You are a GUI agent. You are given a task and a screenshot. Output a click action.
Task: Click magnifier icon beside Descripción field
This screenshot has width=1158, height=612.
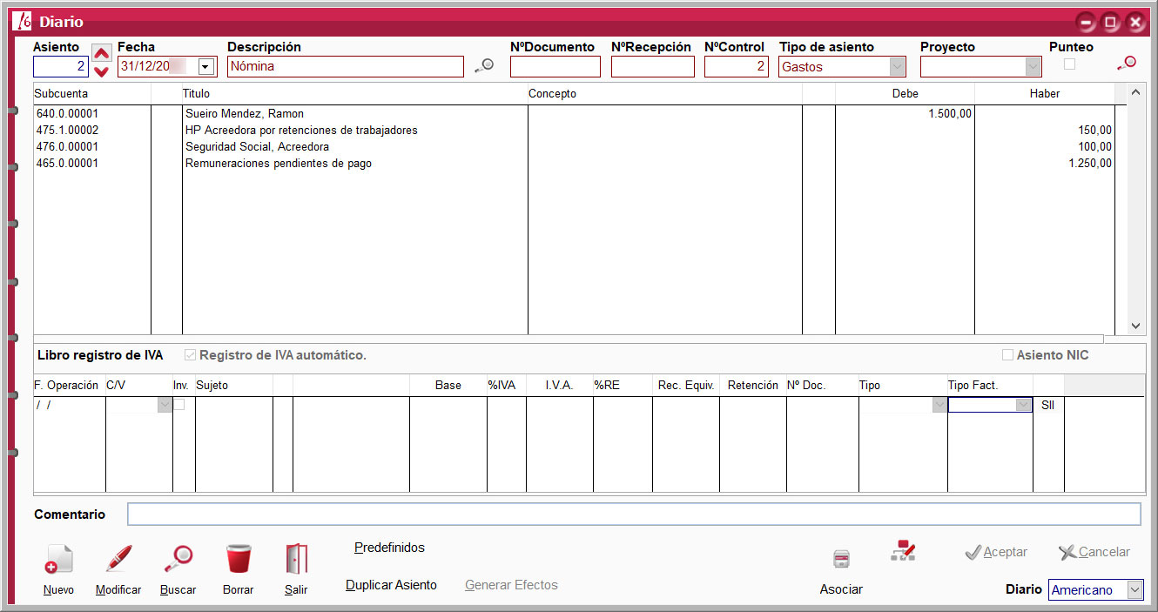pyautogui.click(x=484, y=66)
